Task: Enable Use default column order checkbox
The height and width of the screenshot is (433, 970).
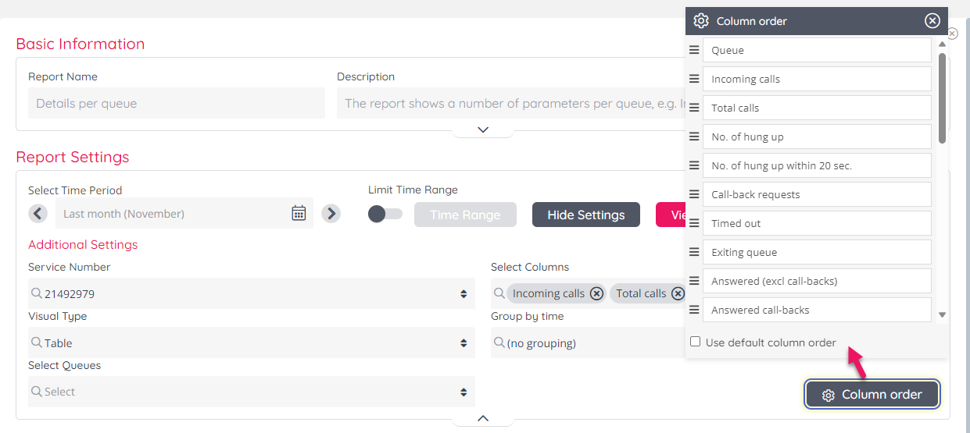Action: click(x=696, y=342)
